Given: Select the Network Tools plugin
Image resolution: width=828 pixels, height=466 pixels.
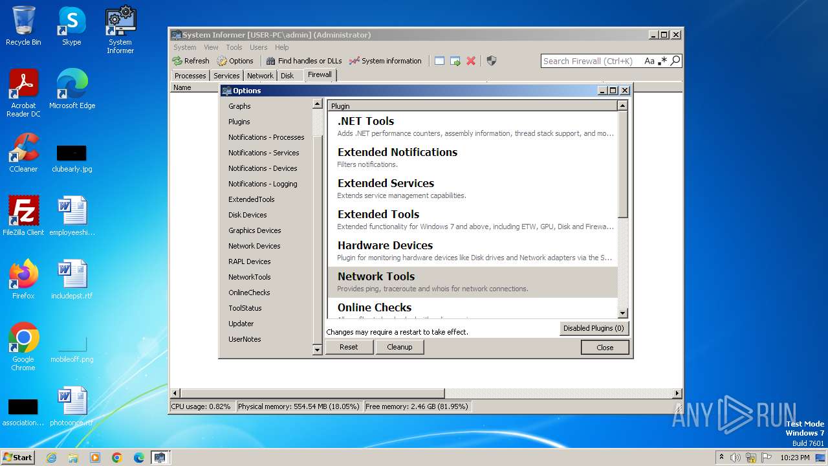Looking at the screenshot, I should pyautogui.click(x=473, y=282).
